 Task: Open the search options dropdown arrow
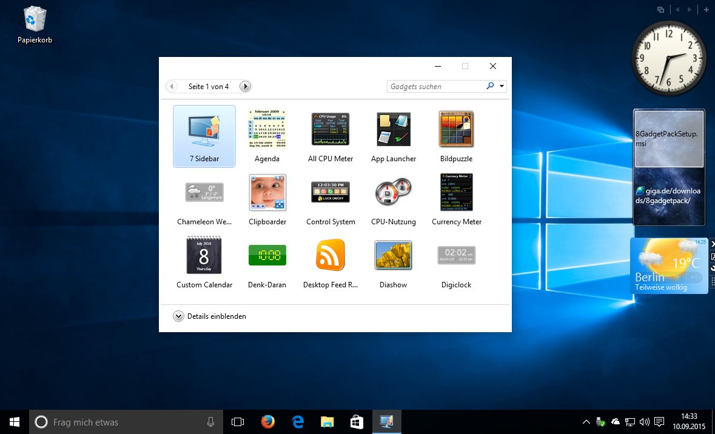(502, 86)
